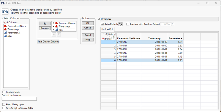This screenshot has width=221, height=112.
Task: Open the Cols red triangle menu in preview
Action: 114,34
